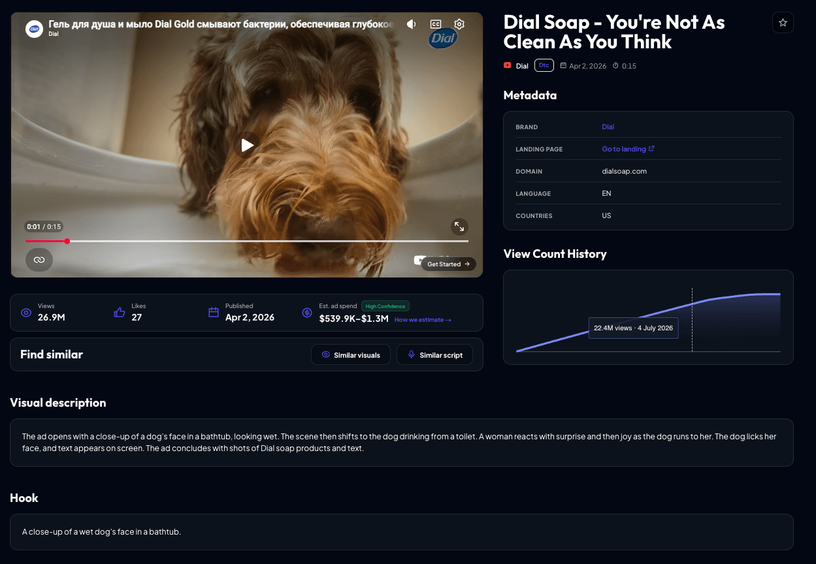Toggle closed captions CC icon

436,24
